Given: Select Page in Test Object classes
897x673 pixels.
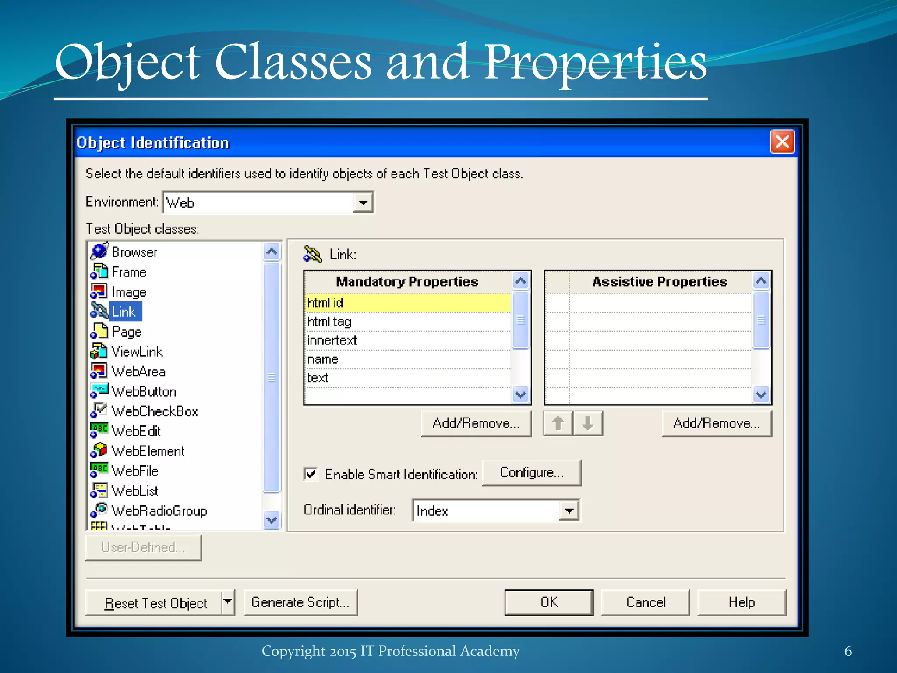Looking at the screenshot, I should (x=127, y=332).
